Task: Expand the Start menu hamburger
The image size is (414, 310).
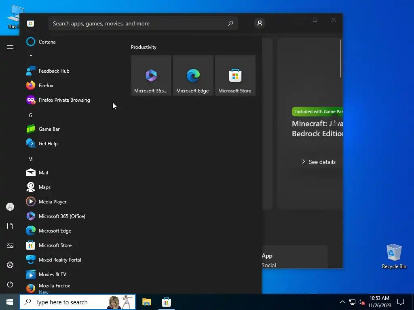Action: (10, 47)
